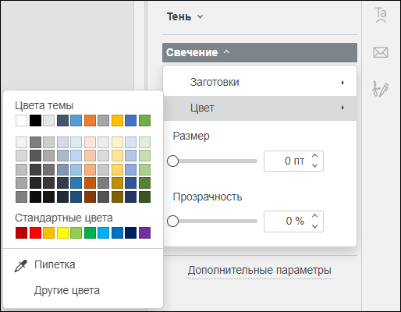The height and width of the screenshot is (312, 401).
Task: Open the signature settings sidebar icon
Action: (380, 89)
